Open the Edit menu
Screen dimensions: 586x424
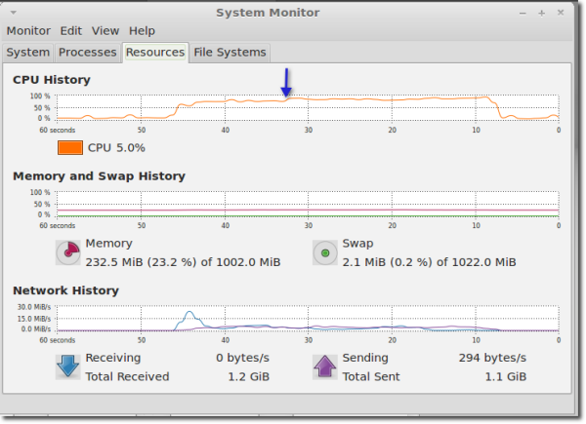tap(71, 31)
